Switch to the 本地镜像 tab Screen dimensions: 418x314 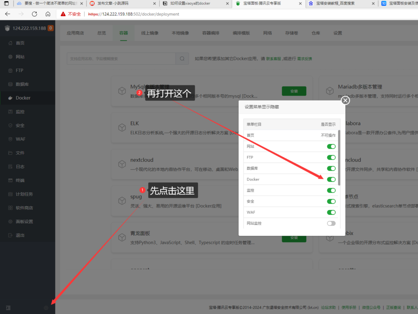180,33
